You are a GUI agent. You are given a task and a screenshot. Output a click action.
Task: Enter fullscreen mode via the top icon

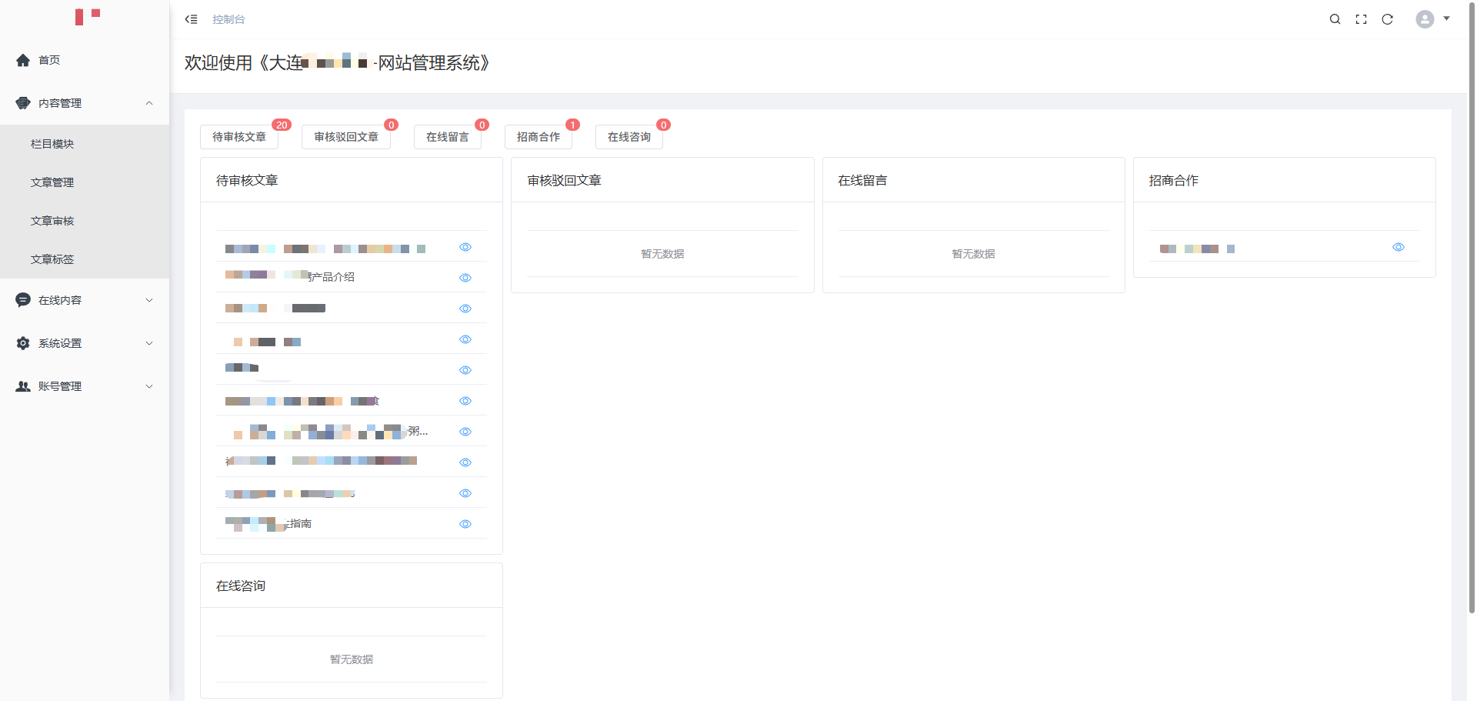1362,19
